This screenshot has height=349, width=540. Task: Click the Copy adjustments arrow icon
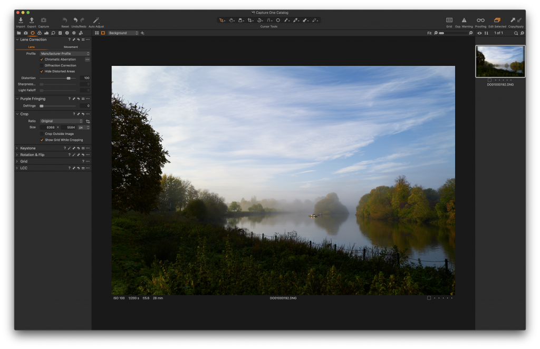coord(513,21)
